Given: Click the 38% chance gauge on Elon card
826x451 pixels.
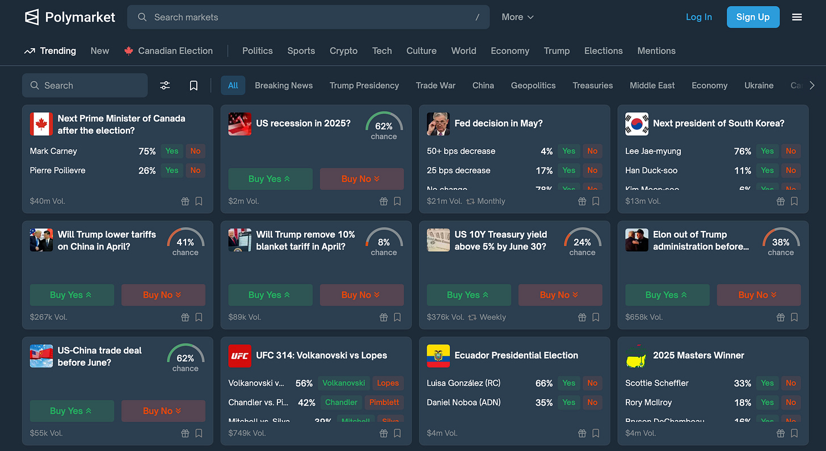Looking at the screenshot, I should pyautogui.click(x=781, y=242).
